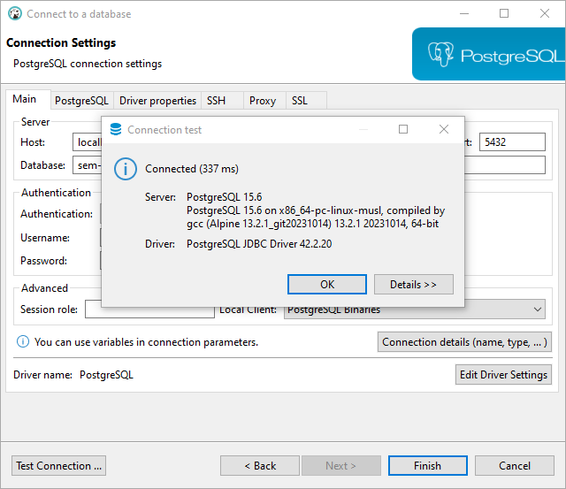Click the Finish button
The height and width of the screenshot is (489, 566).
click(x=427, y=465)
